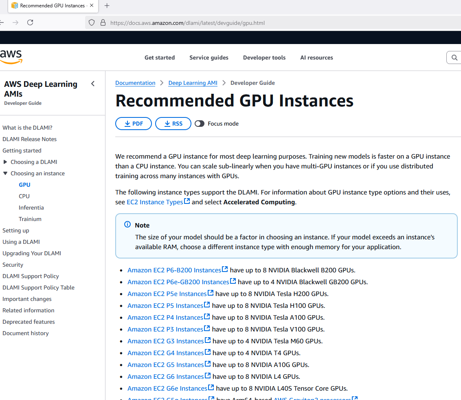Click the lock icon in the address bar
The image size is (461, 400).
103,22
